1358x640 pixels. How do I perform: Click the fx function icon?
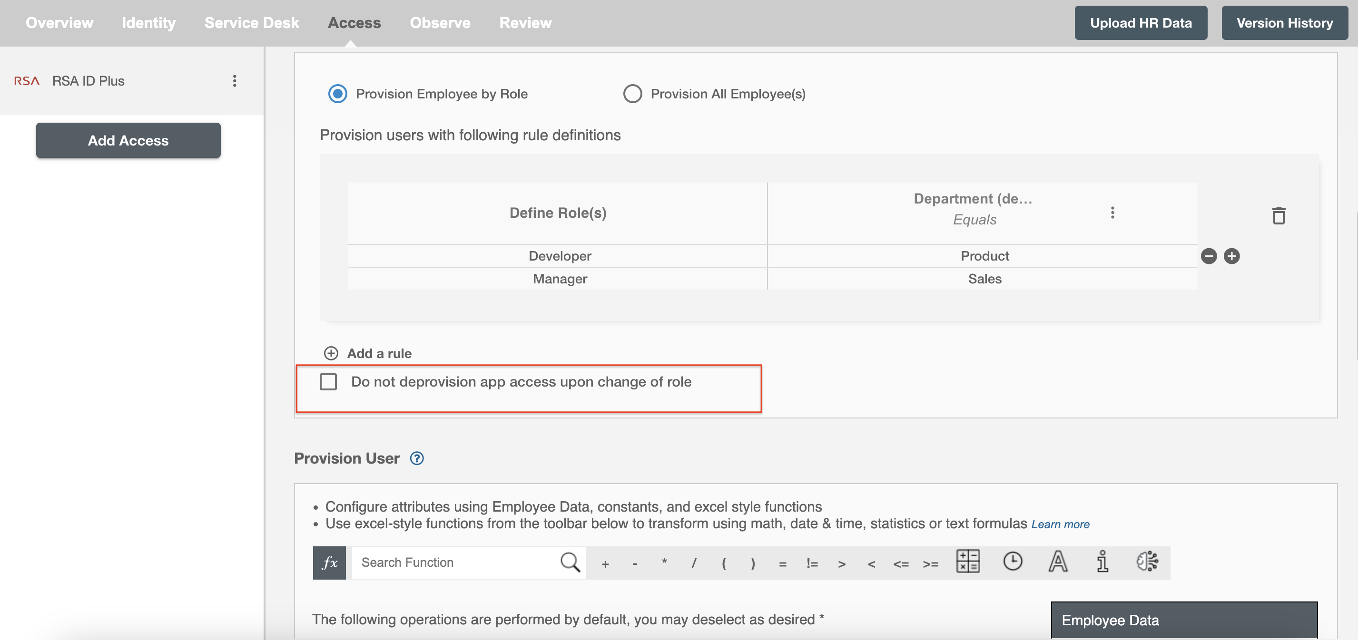330,561
